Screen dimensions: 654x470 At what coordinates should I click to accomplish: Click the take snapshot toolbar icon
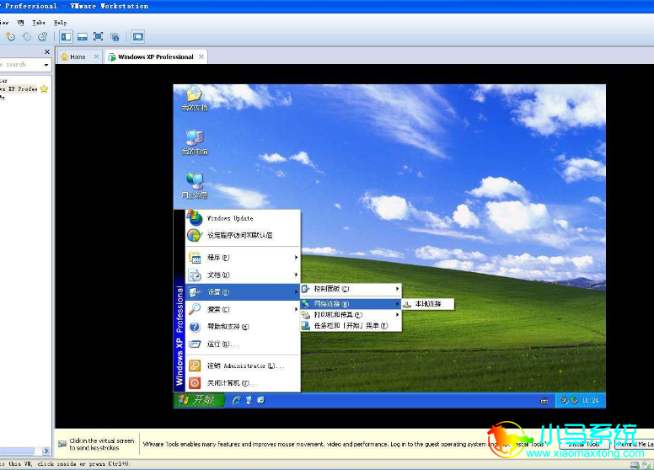coord(10,37)
